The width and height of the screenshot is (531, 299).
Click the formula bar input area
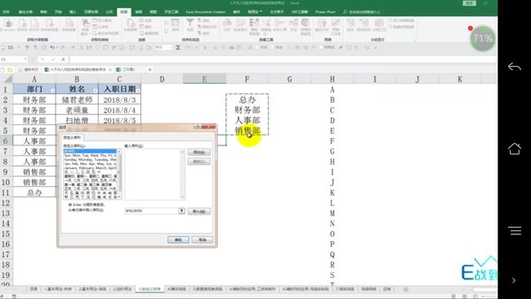point(283,60)
